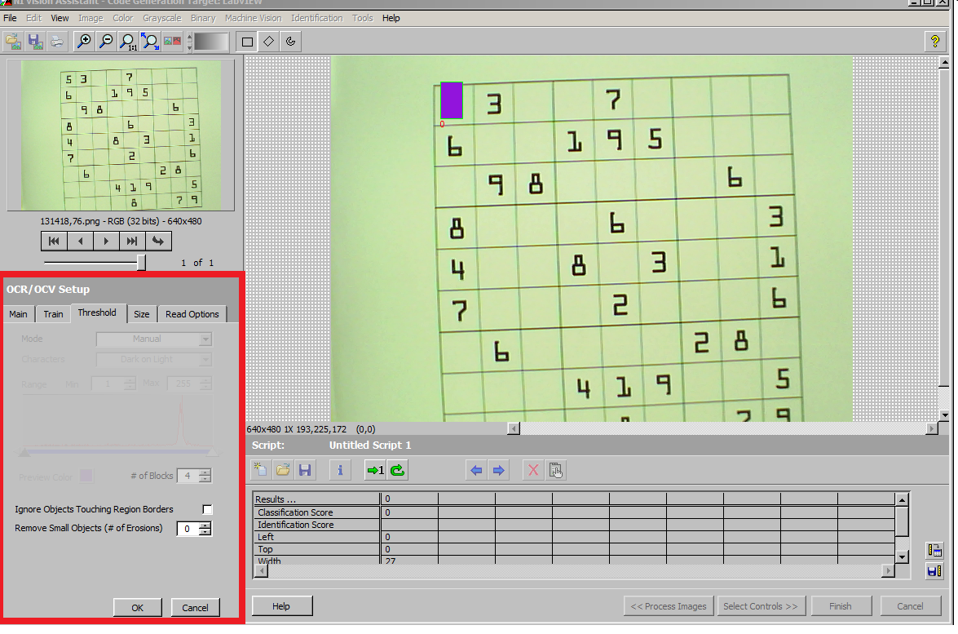This screenshot has height=634, width=958.
Task: Click the Open Image toolbar icon
Action: (x=13, y=42)
